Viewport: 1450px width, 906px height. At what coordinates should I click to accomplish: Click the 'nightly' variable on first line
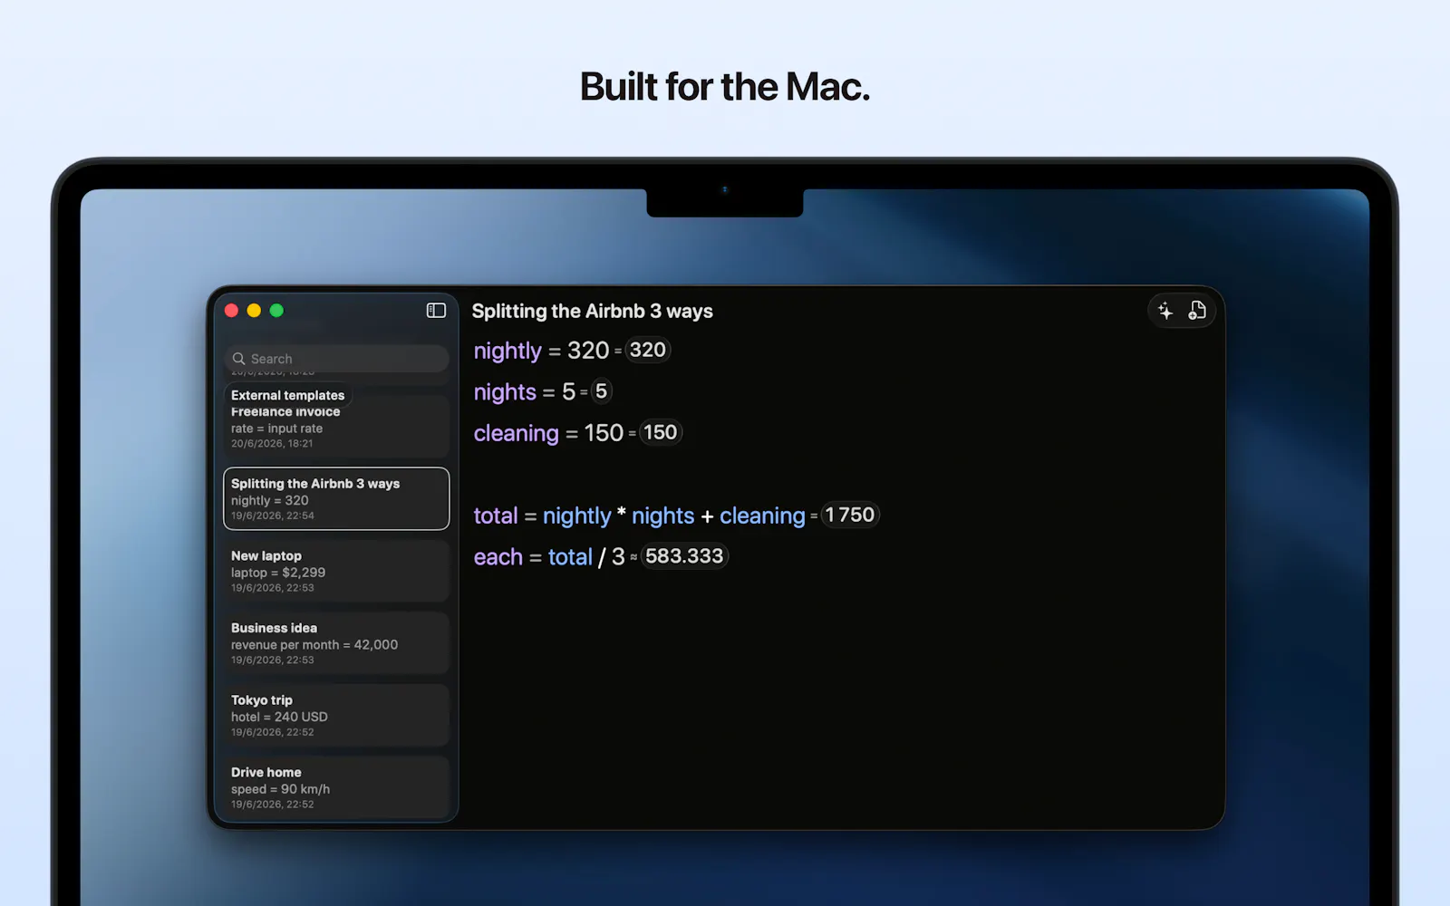507,351
